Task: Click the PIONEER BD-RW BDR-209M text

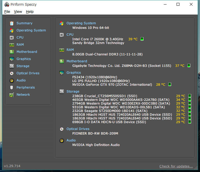Action: click(95, 133)
